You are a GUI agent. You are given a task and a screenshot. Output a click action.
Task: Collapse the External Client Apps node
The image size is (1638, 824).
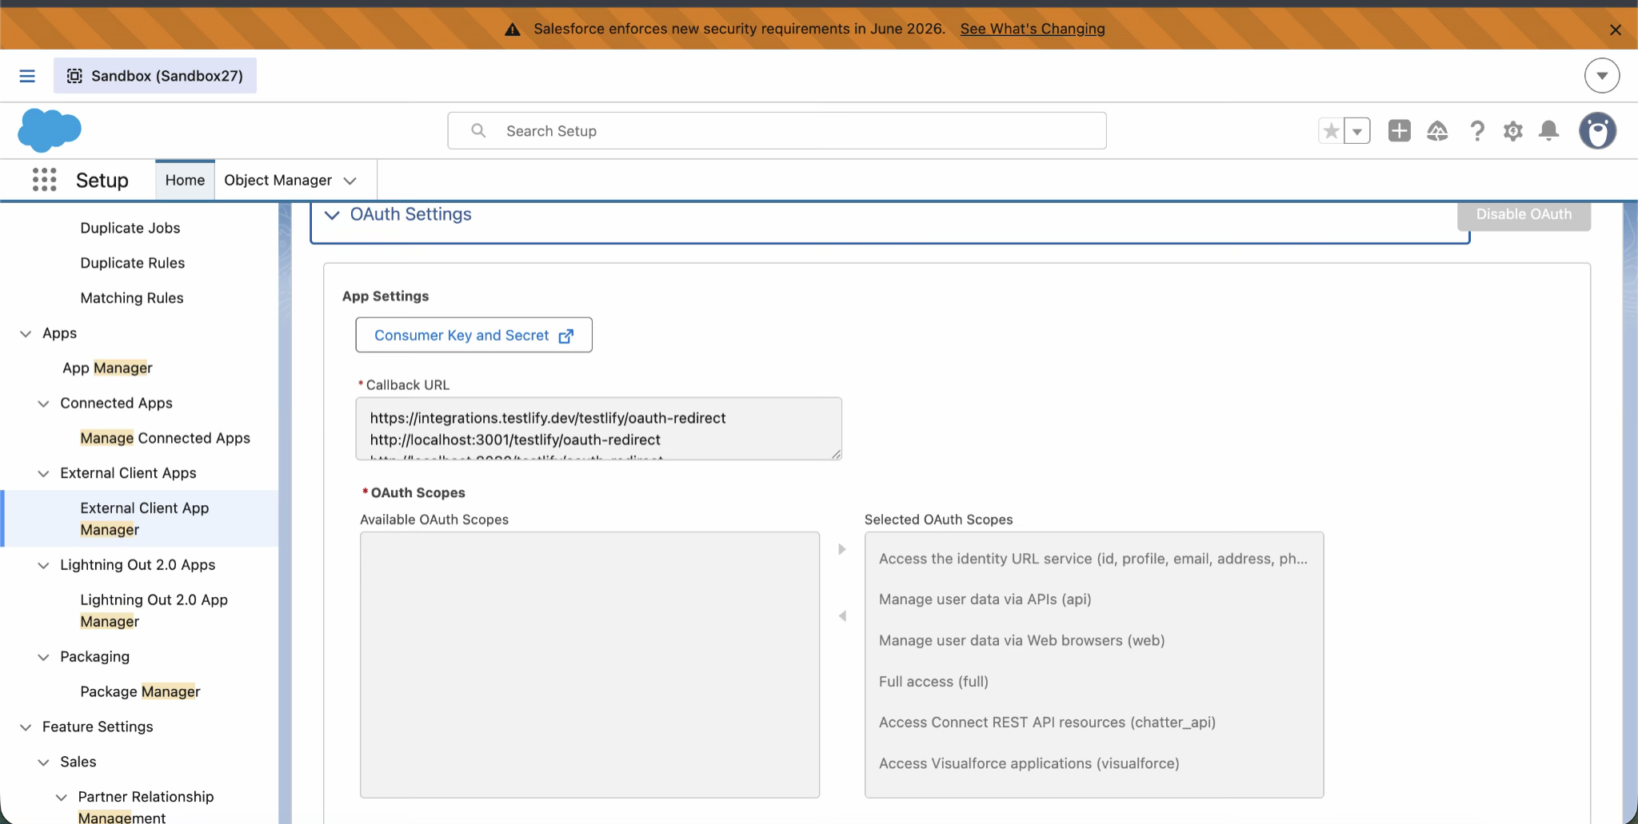(x=43, y=473)
